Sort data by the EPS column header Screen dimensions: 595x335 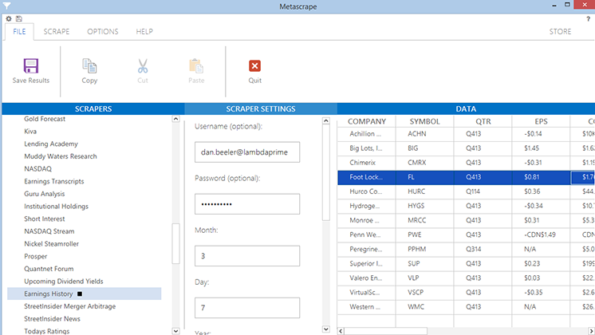(541, 121)
